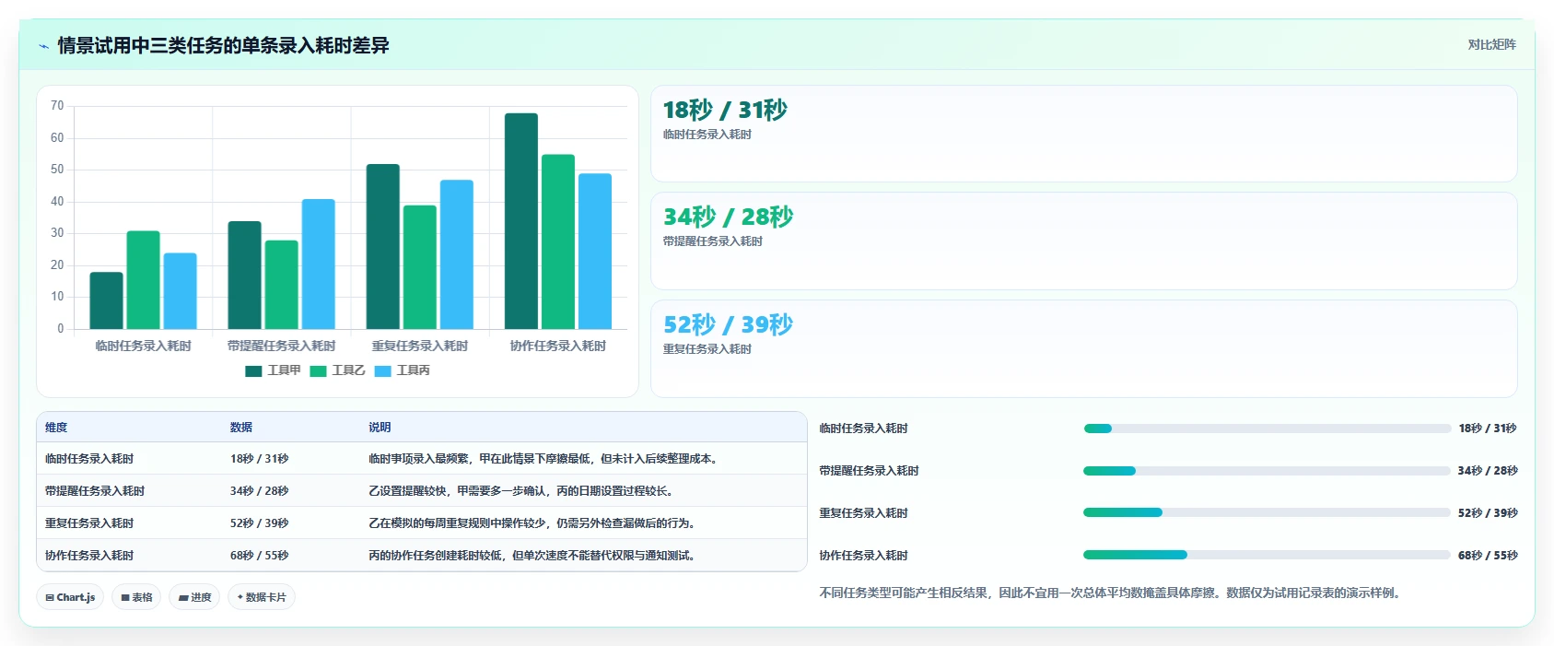Click the 18秒 / 31秒 data card
The width and height of the screenshot is (1554, 646).
(x=1083, y=134)
